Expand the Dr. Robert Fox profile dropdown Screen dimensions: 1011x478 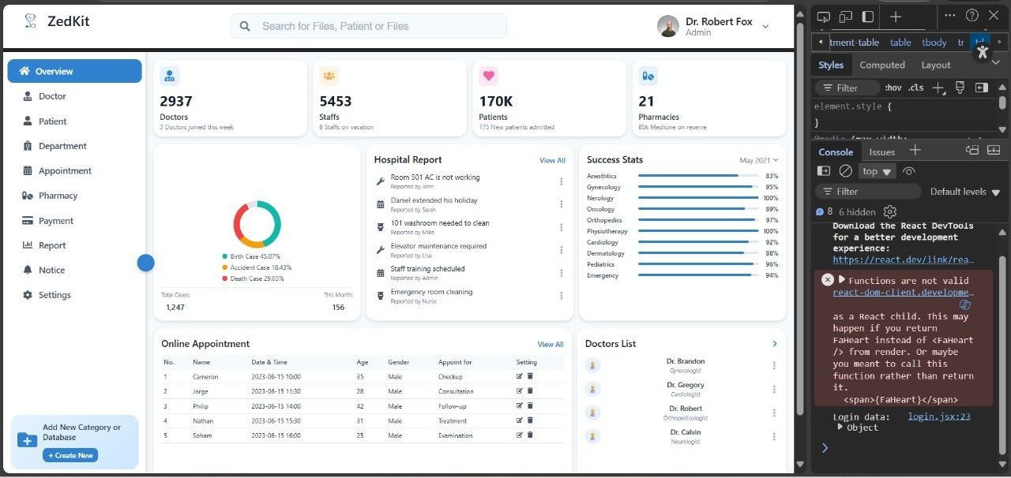click(765, 27)
